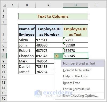Click the fill handle of selected cell

[x=88, y=58]
